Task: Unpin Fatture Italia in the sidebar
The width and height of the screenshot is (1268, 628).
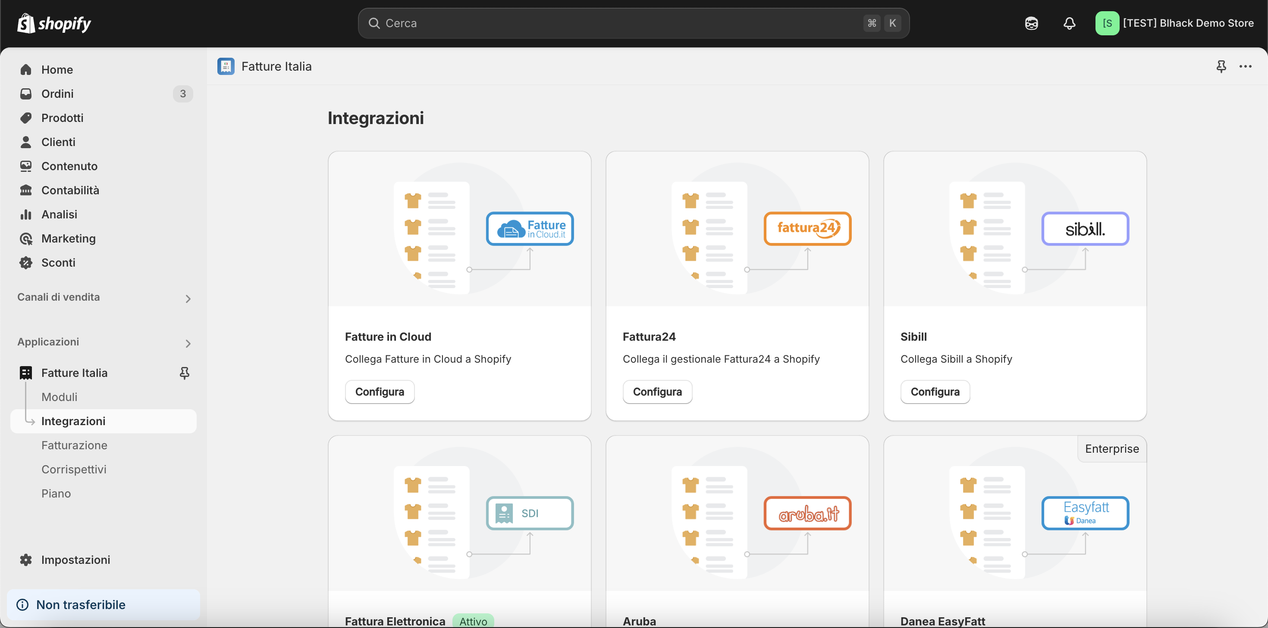Action: pyautogui.click(x=185, y=373)
